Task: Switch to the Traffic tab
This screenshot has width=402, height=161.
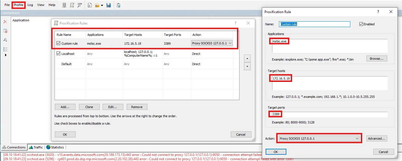Action: click(x=36, y=147)
